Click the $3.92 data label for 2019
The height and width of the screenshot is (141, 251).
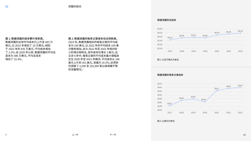(x=193, y=35)
